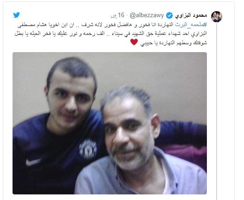Open the attached photo of two men
244x200 pixels.
pyautogui.click(x=109, y=123)
